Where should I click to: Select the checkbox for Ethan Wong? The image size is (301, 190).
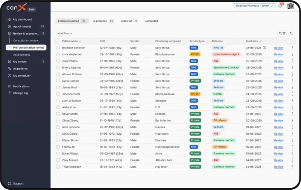point(58,154)
